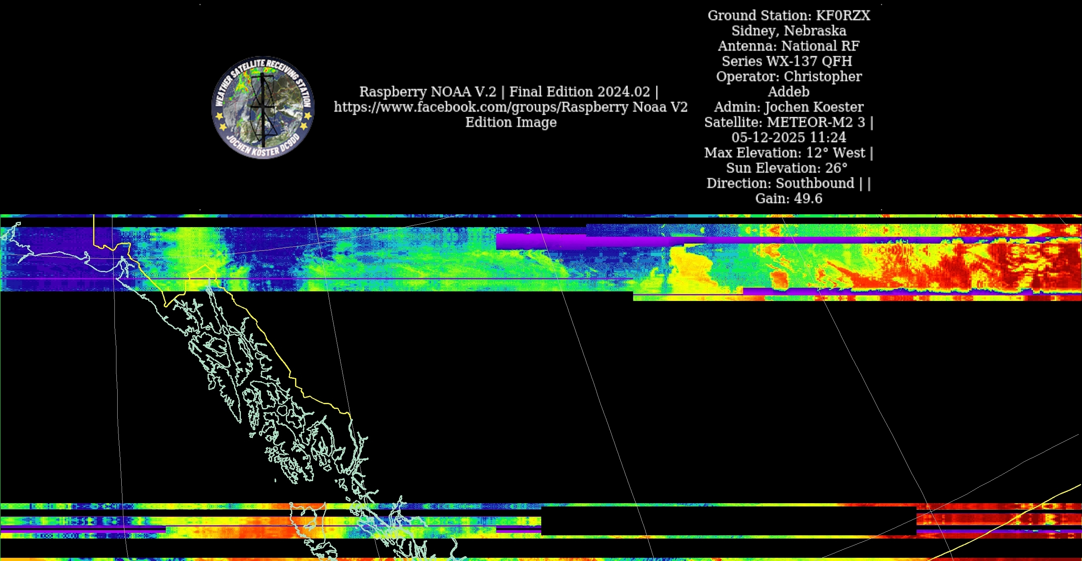Select the Ground Station KF0RZX text
The height and width of the screenshot is (561, 1082).
click(789, 16)
